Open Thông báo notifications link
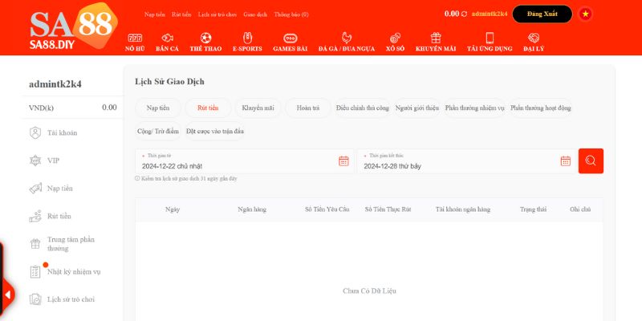642x321 pixels. click(291, 14)
